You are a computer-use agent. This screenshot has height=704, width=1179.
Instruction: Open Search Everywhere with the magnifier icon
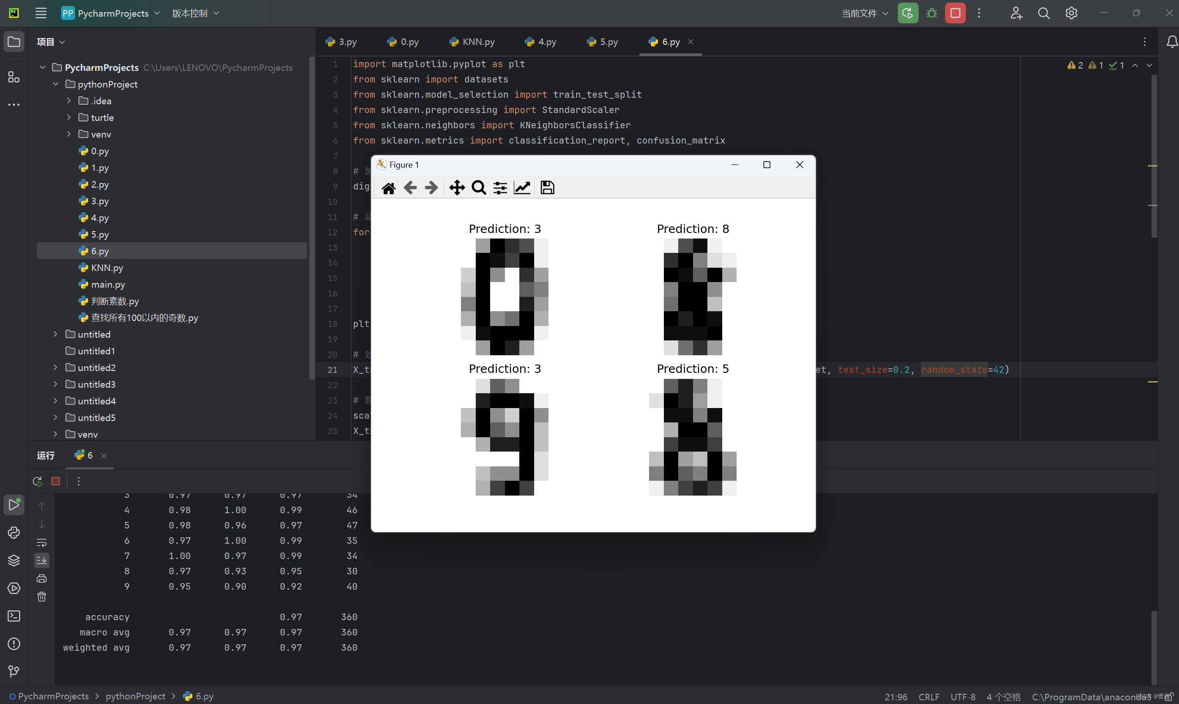click(x=1043, y=13)
